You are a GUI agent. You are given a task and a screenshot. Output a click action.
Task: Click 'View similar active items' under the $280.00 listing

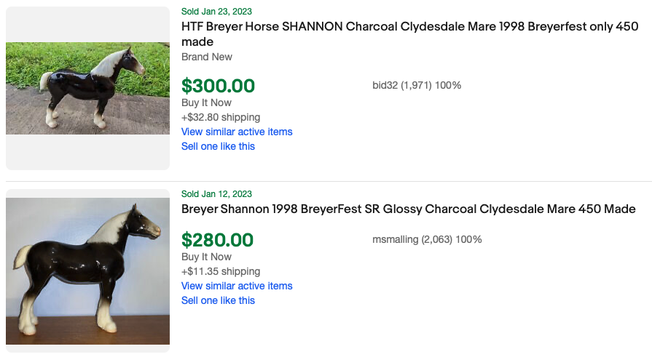pyautogui.click(x=237, y=286)
